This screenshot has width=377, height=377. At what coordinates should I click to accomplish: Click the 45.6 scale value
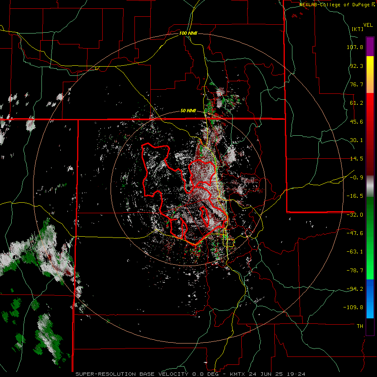click(x=356, y=121)
